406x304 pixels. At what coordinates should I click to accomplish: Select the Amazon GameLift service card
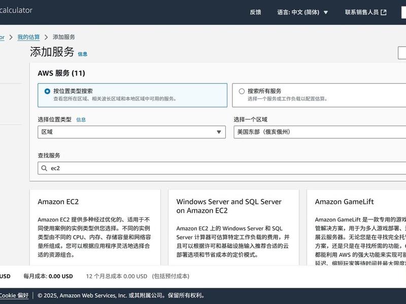[356, 227]
